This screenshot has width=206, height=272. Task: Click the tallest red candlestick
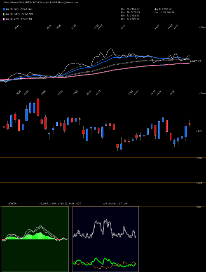[x=38, y=107]
